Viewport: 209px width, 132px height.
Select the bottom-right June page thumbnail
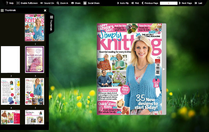(x=35, y=117)
